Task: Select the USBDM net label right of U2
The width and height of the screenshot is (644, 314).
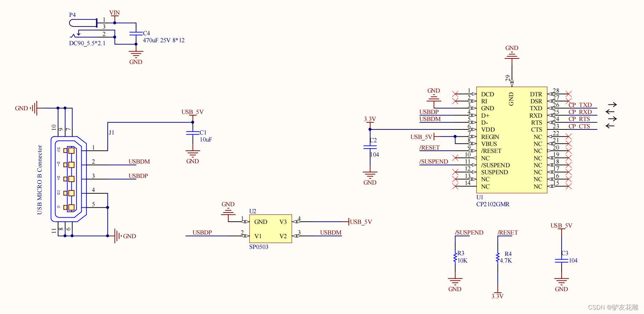Action: pyautogui.click(x=331, y=232)
